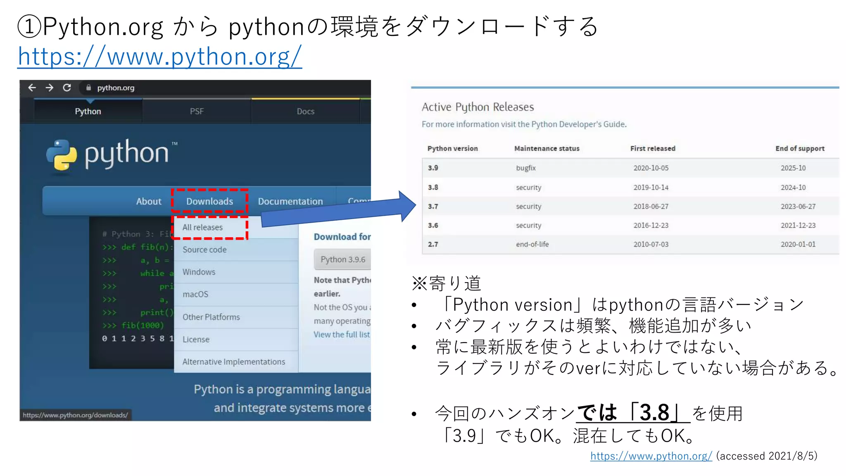The height and width of the screenshot is (476, 846).
Task: Click the View the full list link
Action: [342, 334]
